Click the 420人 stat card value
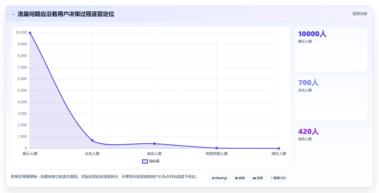The height and width of the screenshot is (193, 379). 308,131
